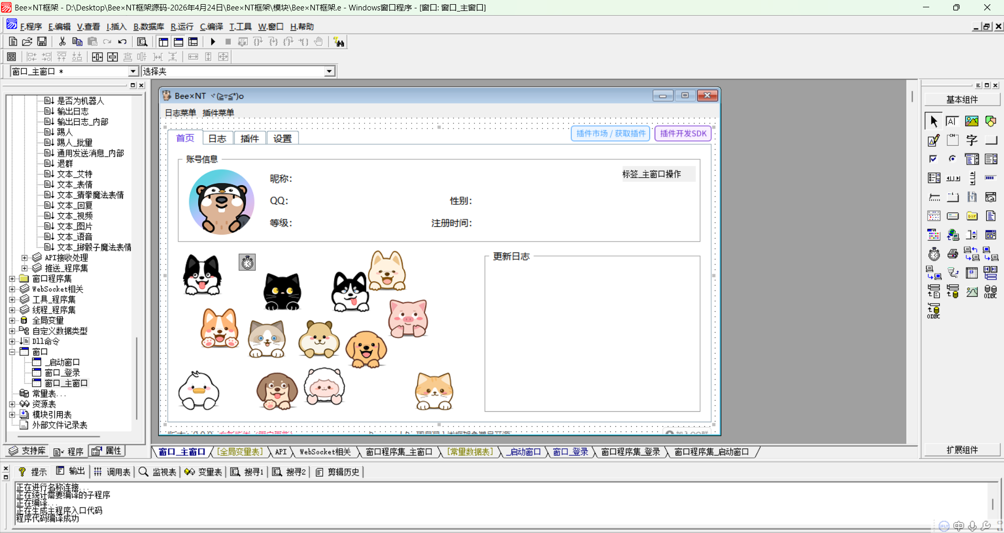Click the Save file floppy disk icon

42,42
